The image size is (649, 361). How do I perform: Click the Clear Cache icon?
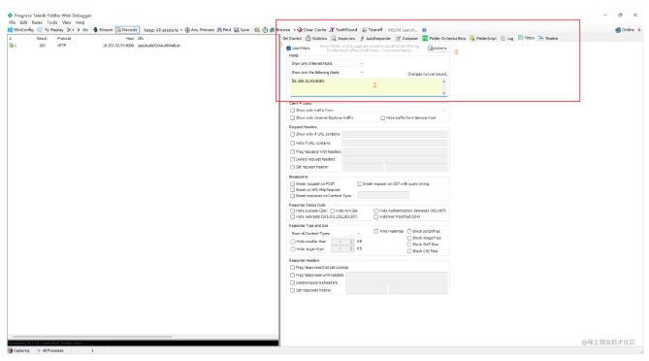(300, 30)
